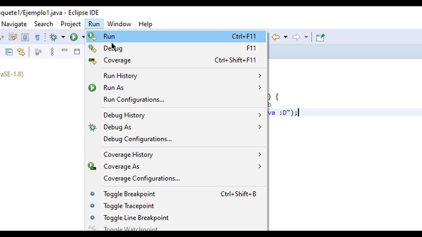The width and height of the screenshot is (422, 237).
Task: Select Coverage menu entry
Action: [176, 60]
